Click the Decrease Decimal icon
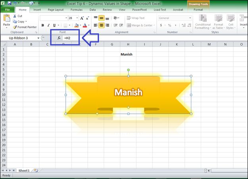Image resolution: width=248 pixels, height=179 pixels. (x=189, y=25)
